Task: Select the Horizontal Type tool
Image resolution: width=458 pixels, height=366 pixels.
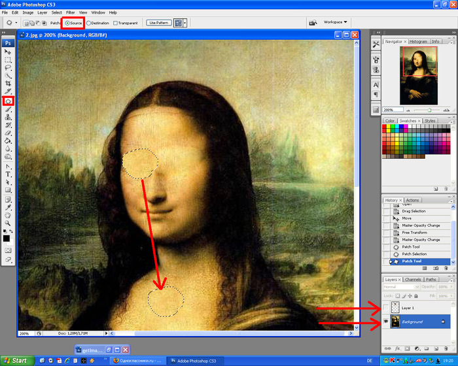Action: pyautogui.click(x=8, y=175)
